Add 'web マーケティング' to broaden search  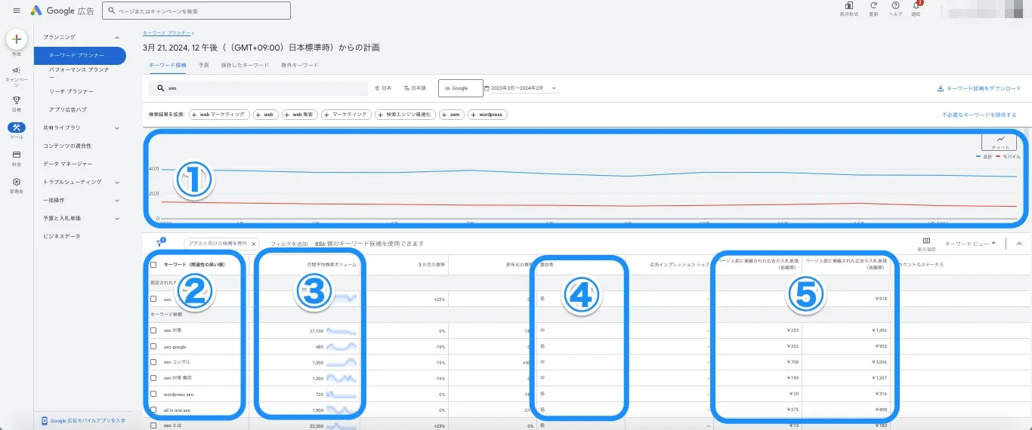coord(219,115)
